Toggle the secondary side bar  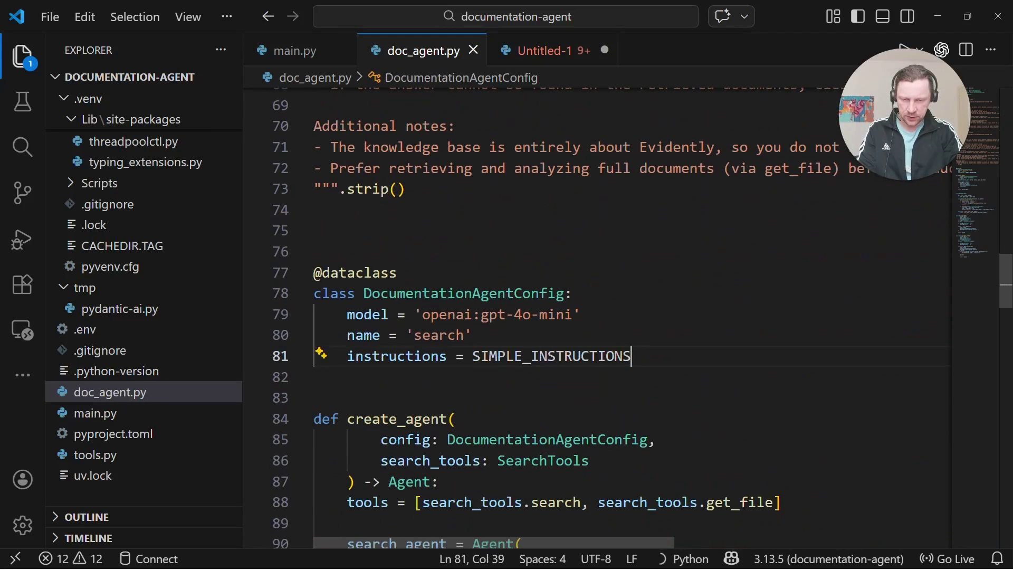point(907,16)
